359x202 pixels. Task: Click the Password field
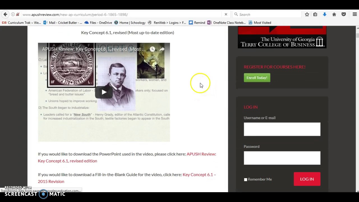(x=282, y=158)
